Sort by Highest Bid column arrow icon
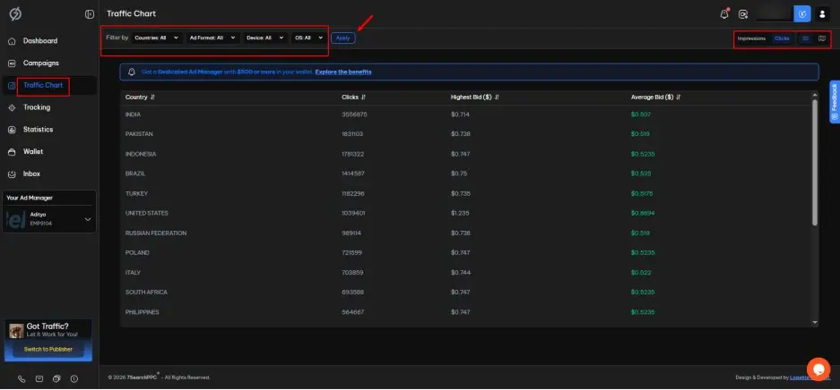 497,97
